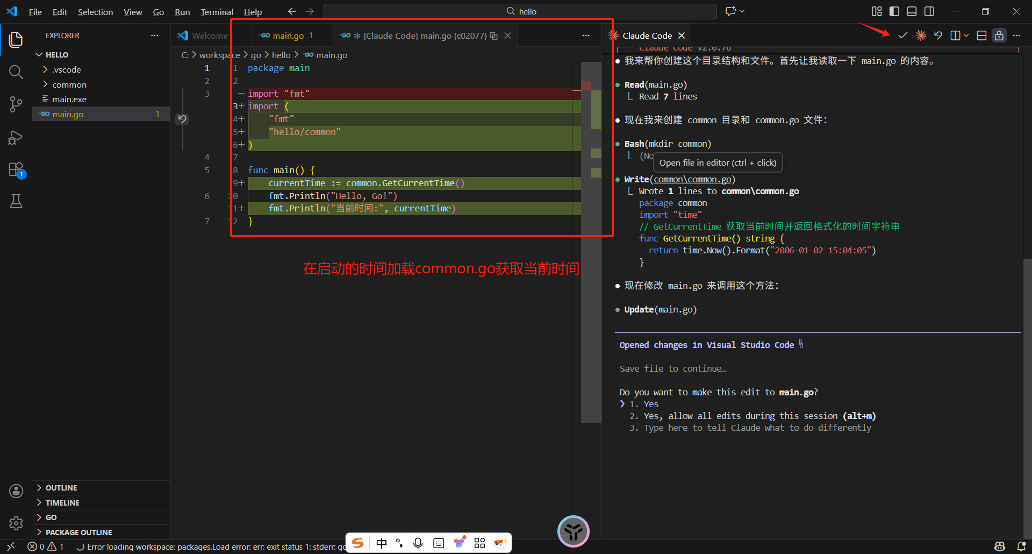This screenshot has width=1032, height=554.
Task: Switch to the Claude Code tab
Action: 647,35
